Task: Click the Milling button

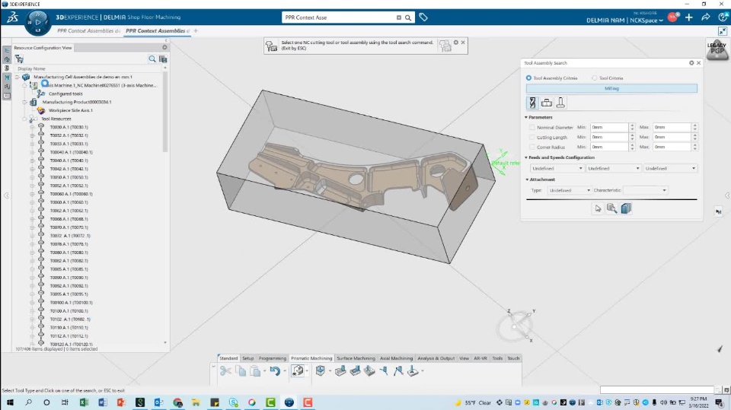Action: (611, 88)
